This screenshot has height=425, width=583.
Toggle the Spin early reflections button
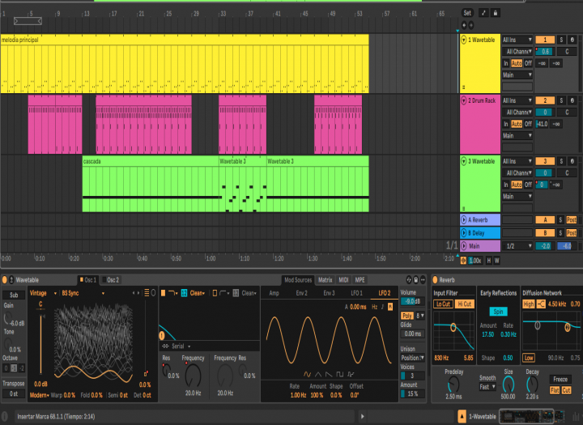pyautogui.click(x=498, y=311)
